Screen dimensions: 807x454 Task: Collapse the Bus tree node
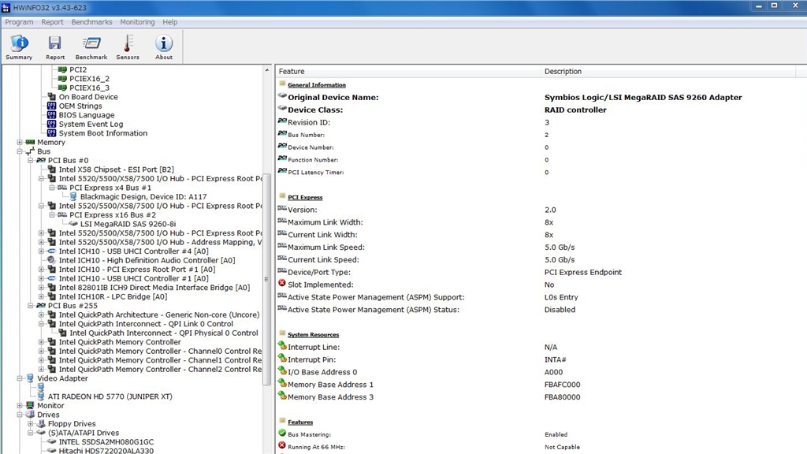(20, 151)
